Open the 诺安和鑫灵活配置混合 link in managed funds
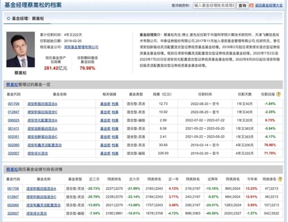This screenshot has width=288, height=222. click(x=44, y=145)
